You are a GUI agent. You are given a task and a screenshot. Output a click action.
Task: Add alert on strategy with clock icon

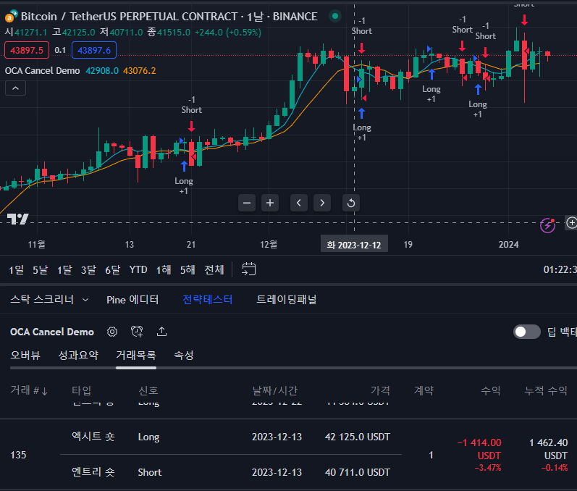(x=137, y=332)
